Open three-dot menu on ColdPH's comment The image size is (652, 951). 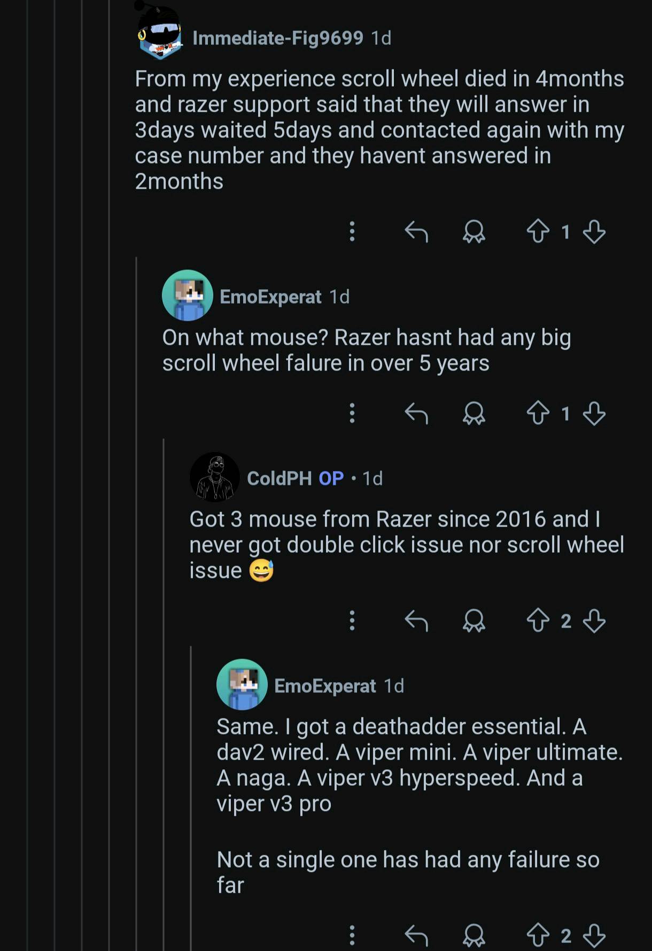point(352,621)
